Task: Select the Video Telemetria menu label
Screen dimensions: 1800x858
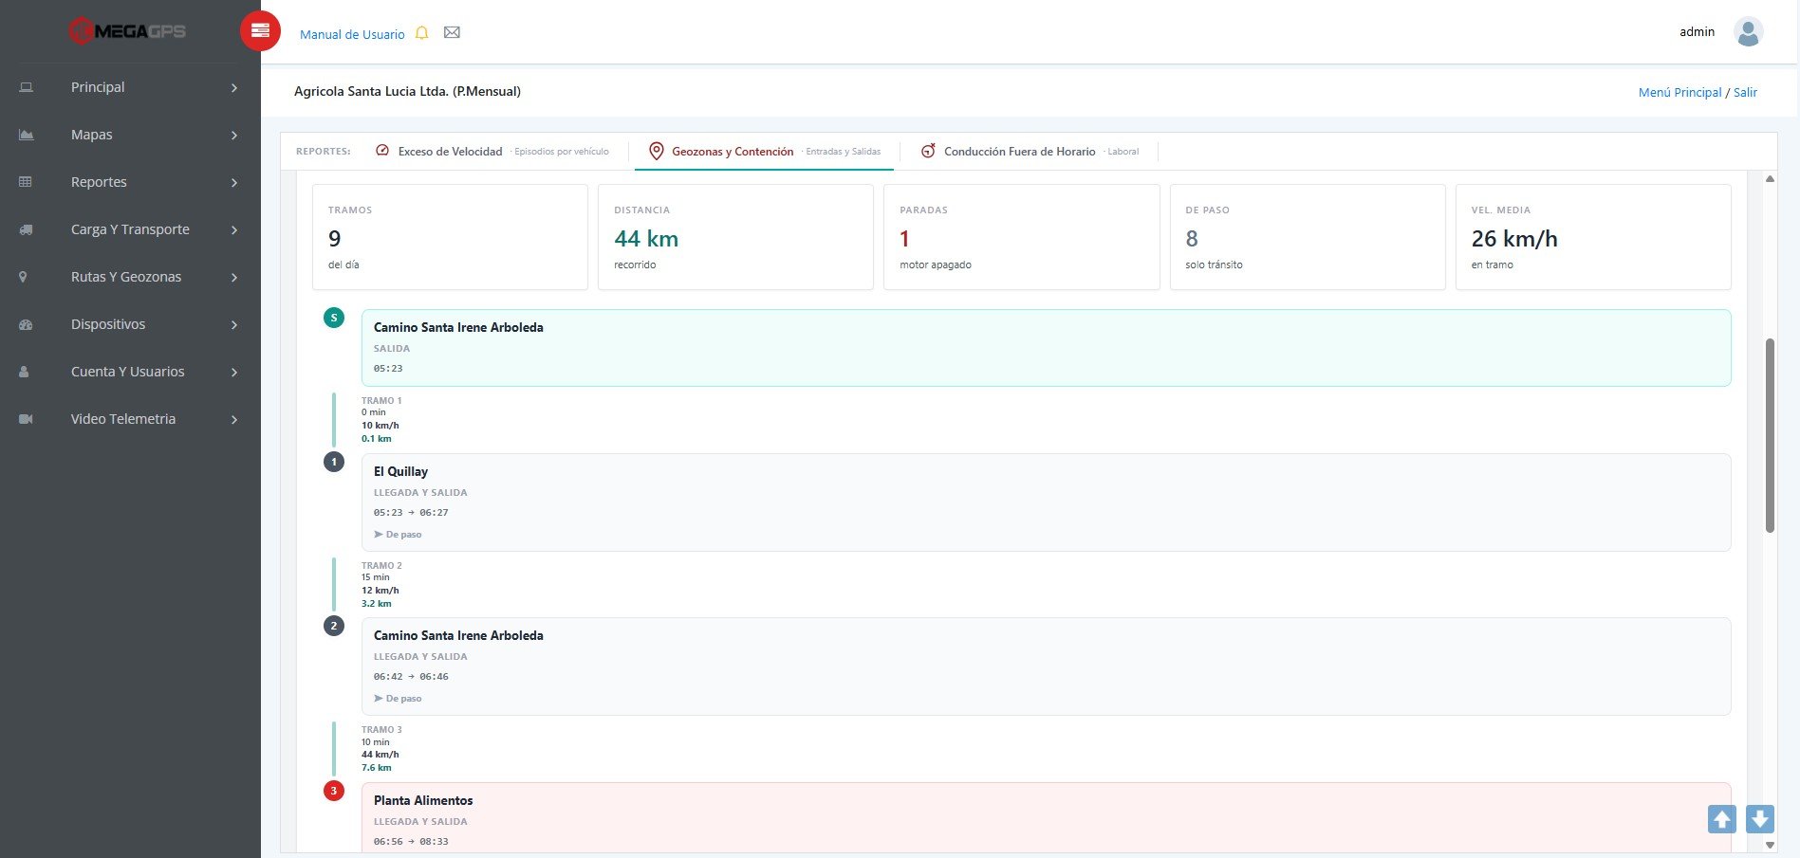Action: [123, 419]
